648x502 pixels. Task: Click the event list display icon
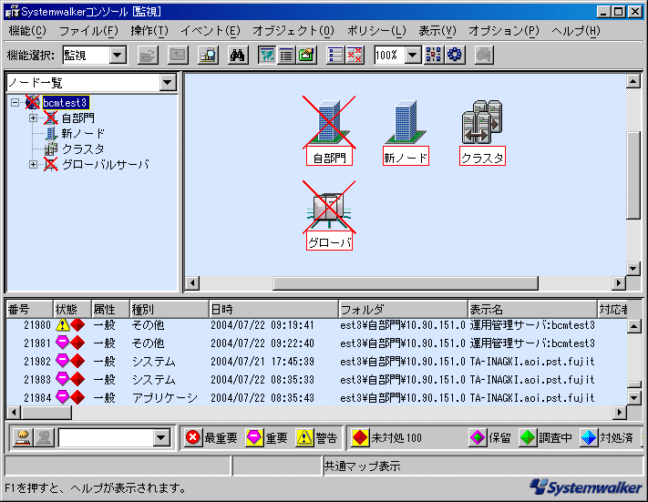(x=335, y=55)
